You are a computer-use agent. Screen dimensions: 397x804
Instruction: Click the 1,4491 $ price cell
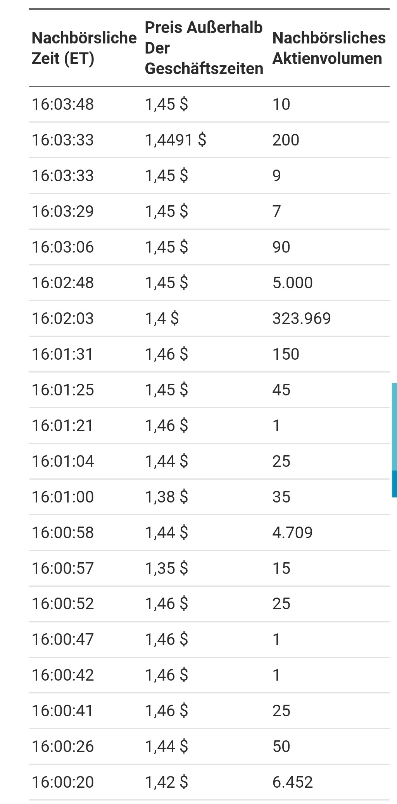coord(175,140)
